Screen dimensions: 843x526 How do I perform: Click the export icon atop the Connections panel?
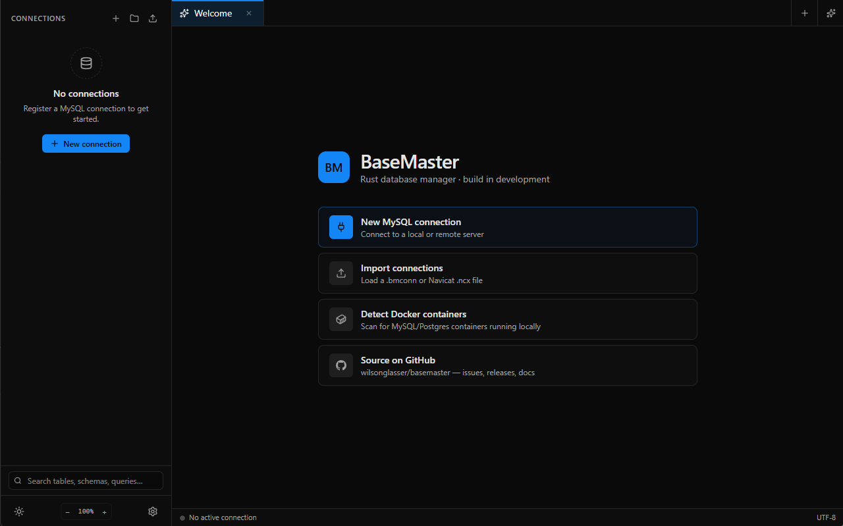[x=153, y=18]
